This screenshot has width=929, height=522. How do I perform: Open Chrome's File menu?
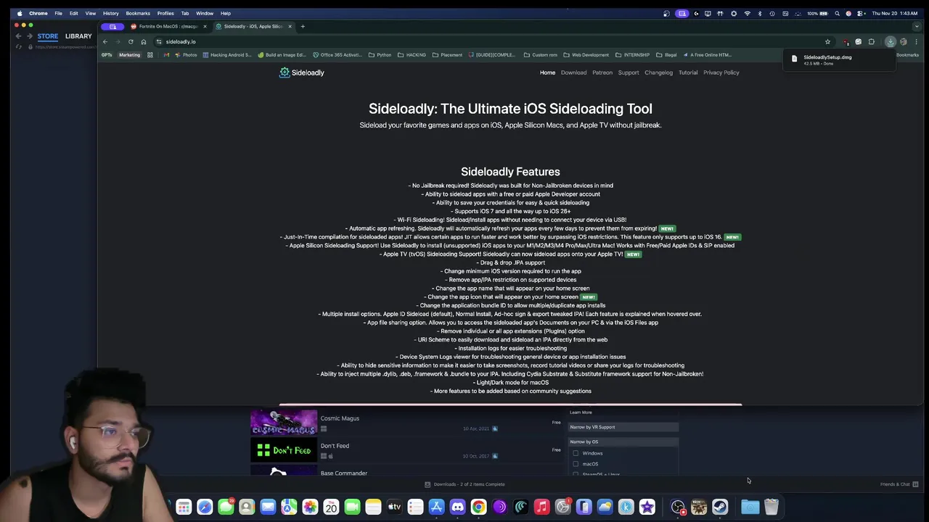click(58, 13)
